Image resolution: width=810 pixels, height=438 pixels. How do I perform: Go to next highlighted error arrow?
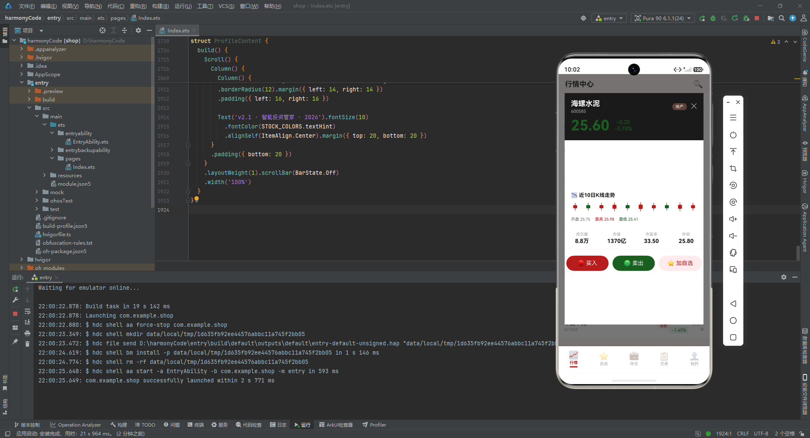pos(795,42)
